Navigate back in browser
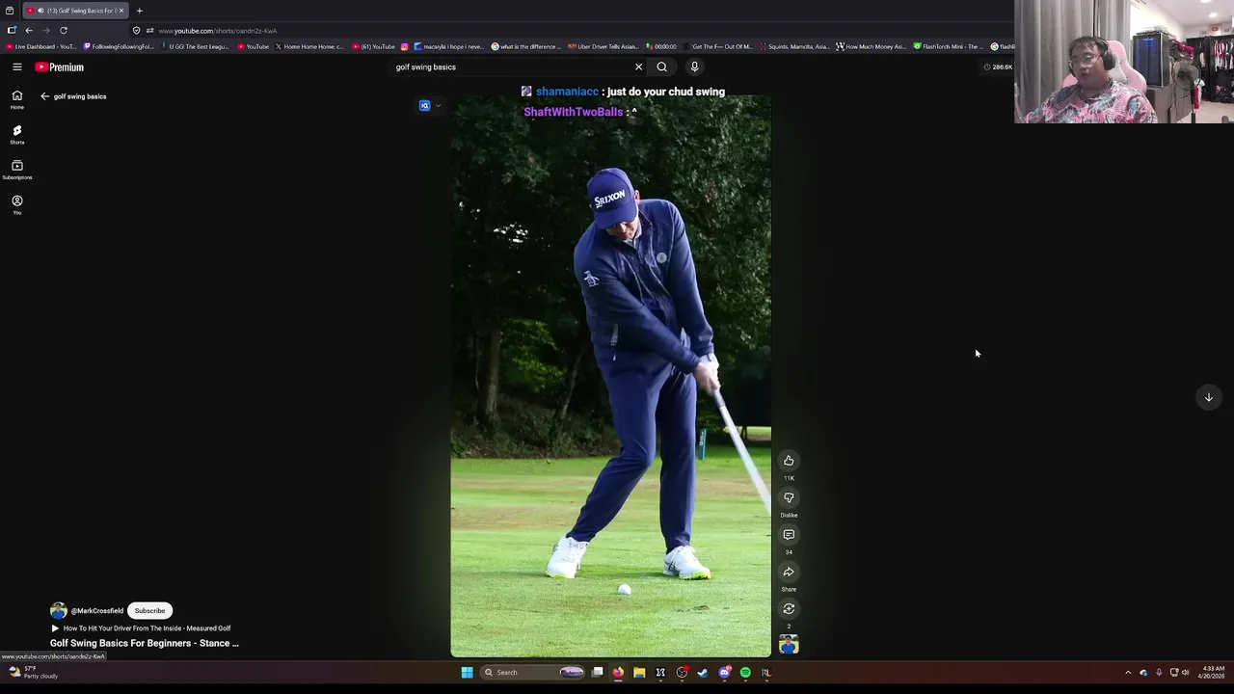 pos(29,31)
